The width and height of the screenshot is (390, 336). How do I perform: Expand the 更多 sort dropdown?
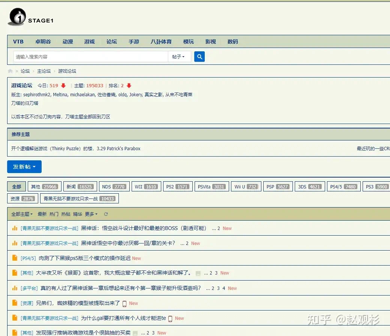pos(91,214)
